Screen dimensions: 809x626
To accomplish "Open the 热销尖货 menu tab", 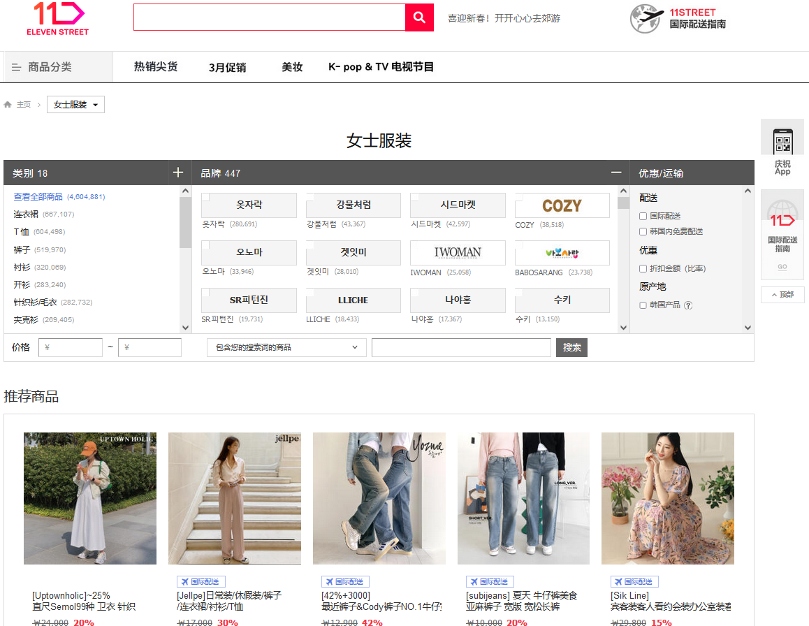I will pos(156,67).
